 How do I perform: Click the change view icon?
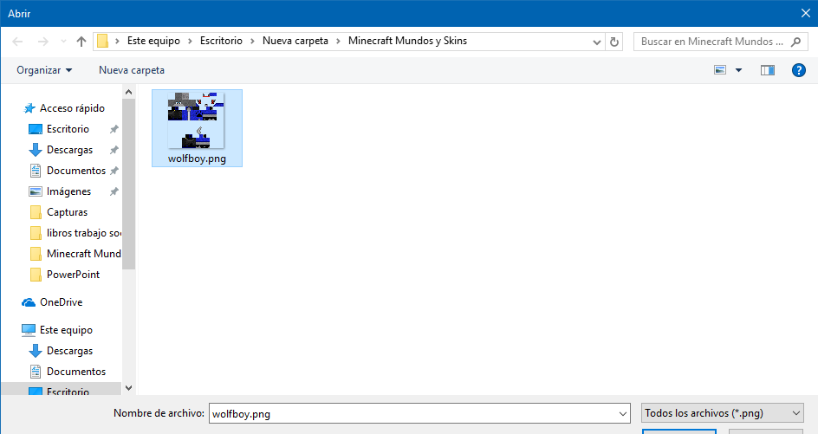(720, 70)
